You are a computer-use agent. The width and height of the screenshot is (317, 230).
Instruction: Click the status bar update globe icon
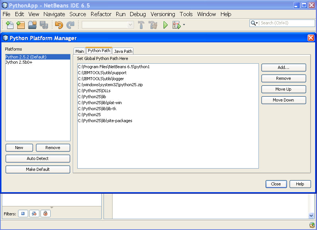click(312, 225)
